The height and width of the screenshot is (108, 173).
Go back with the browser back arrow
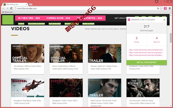(x=4, y=8)
